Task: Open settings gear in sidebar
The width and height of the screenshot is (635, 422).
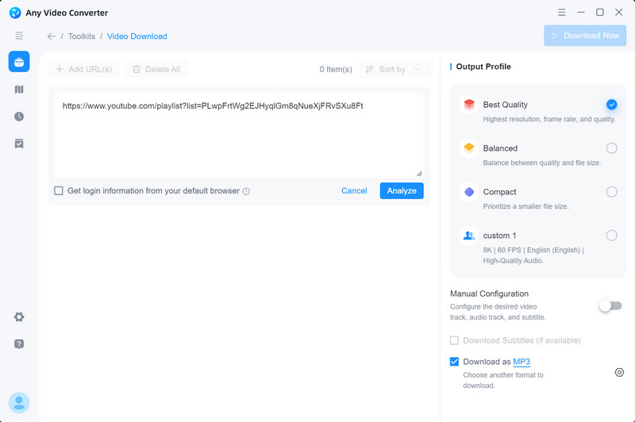Action: tap(19, 316)
